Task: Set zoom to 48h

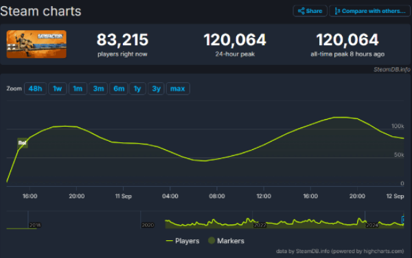Action: (x=35, y=88)
